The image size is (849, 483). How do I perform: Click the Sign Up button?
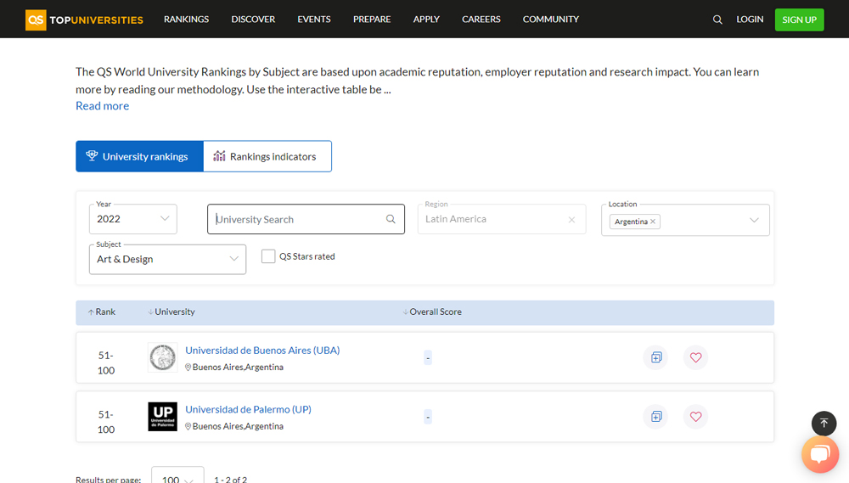(x=799, y=20)
